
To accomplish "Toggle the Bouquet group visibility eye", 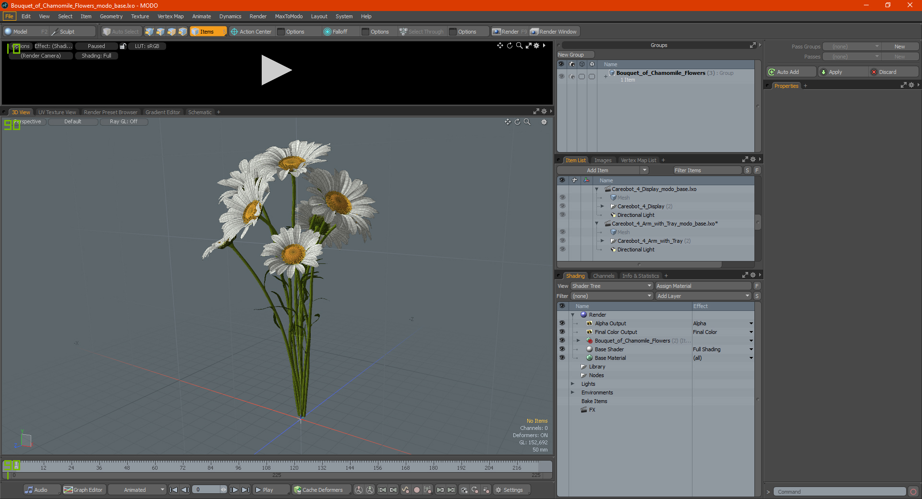I will point(561,76).
